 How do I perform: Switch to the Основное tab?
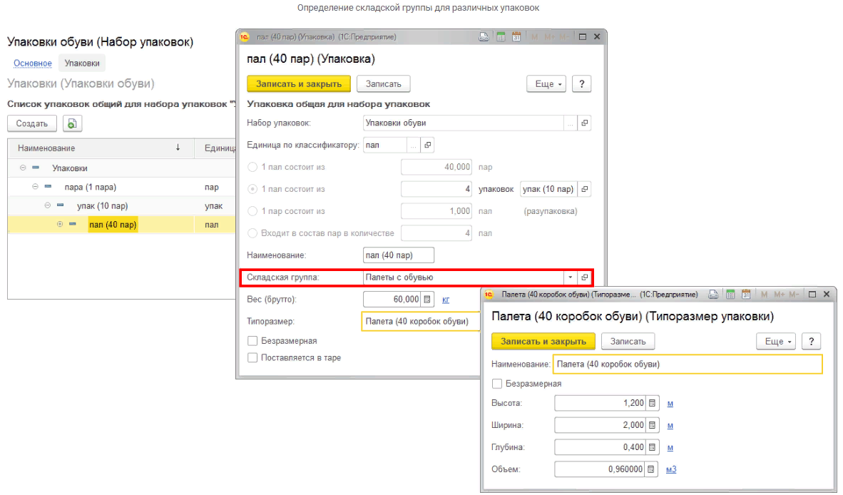pos(33,63)
